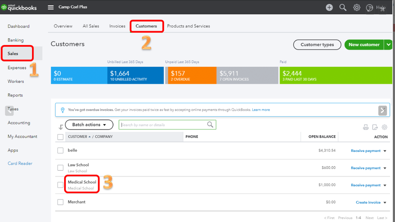Open Banking in the sidebar
Viewport: 395px width, 222px height.
15,40
